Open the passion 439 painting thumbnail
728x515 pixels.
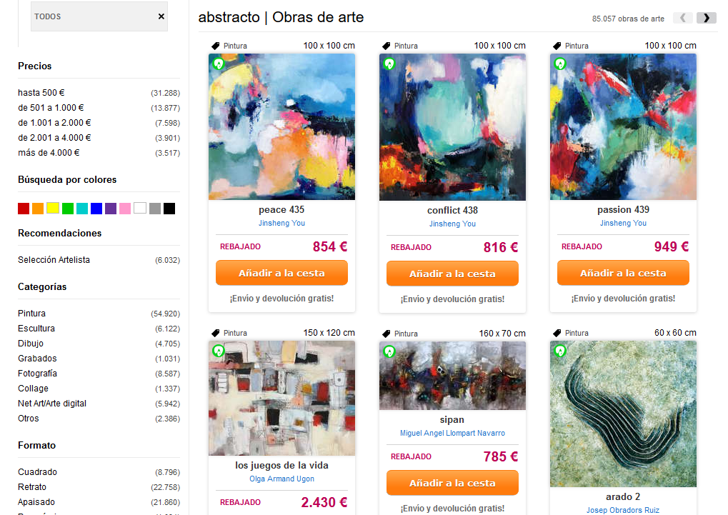(623, 126)
